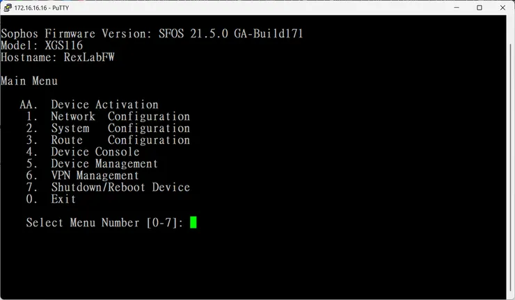Select the Device Management line
515x300 pixels.
click(x=104, y=164)
